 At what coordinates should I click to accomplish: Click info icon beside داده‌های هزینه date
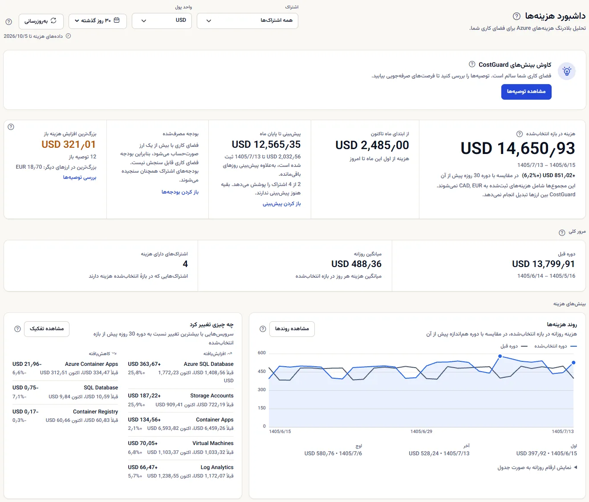tap(68, 36)
